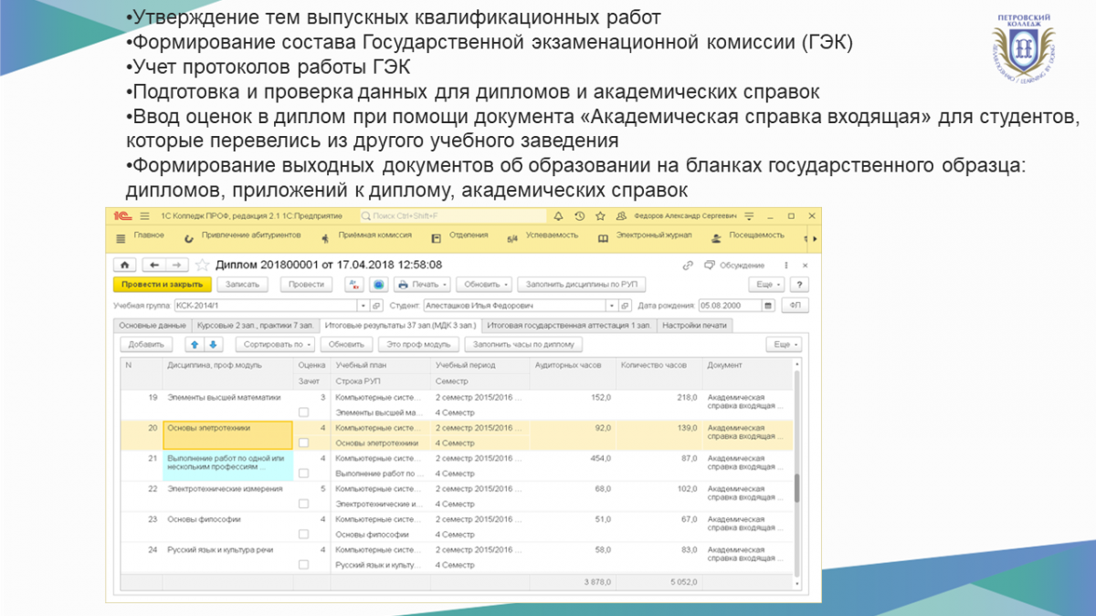The image size is (1096, 616).
Task: Copy link using the chain icon
Action: pyautogui.click(x=687, y=265)
